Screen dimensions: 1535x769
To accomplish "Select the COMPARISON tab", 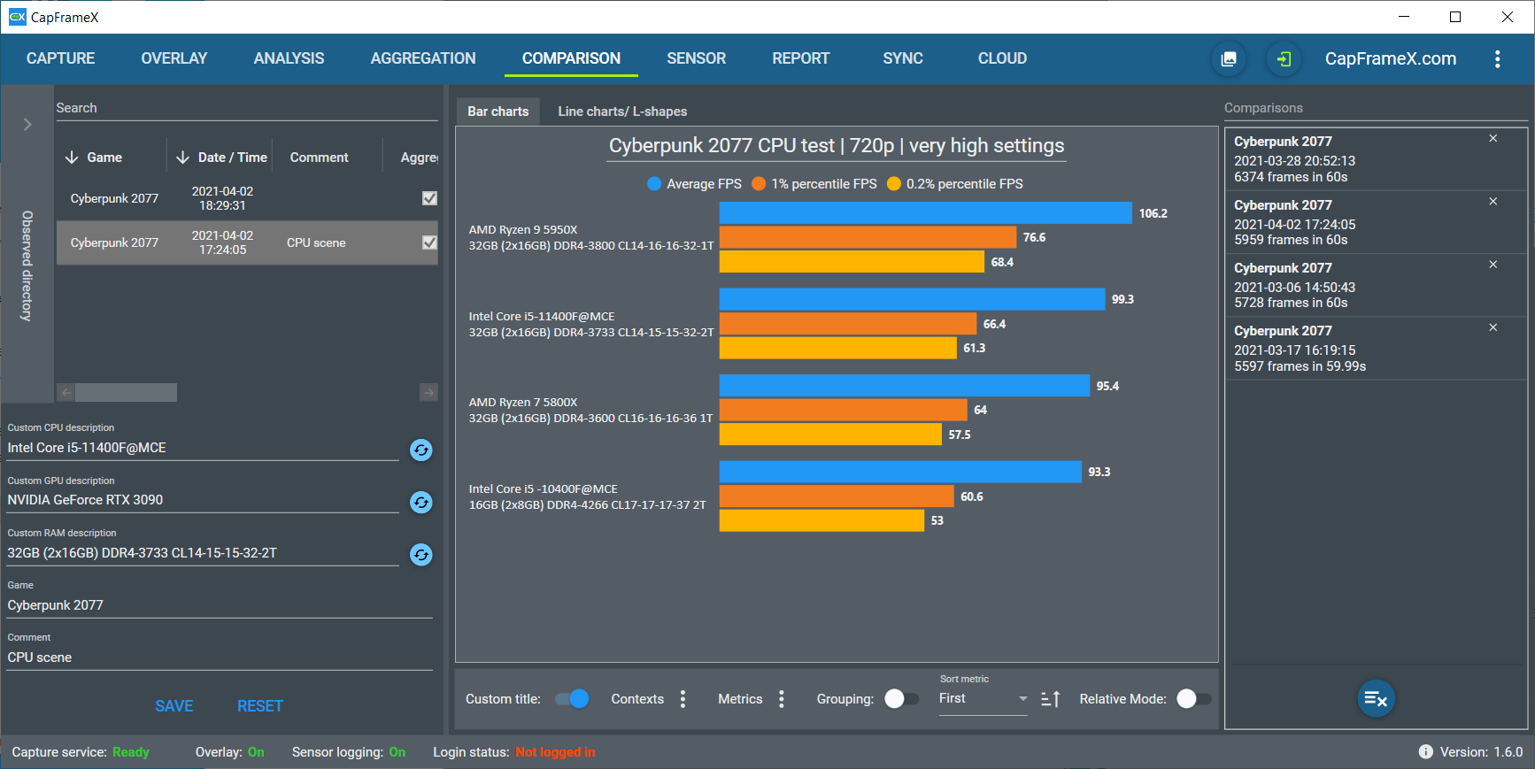I will [571, 58].
